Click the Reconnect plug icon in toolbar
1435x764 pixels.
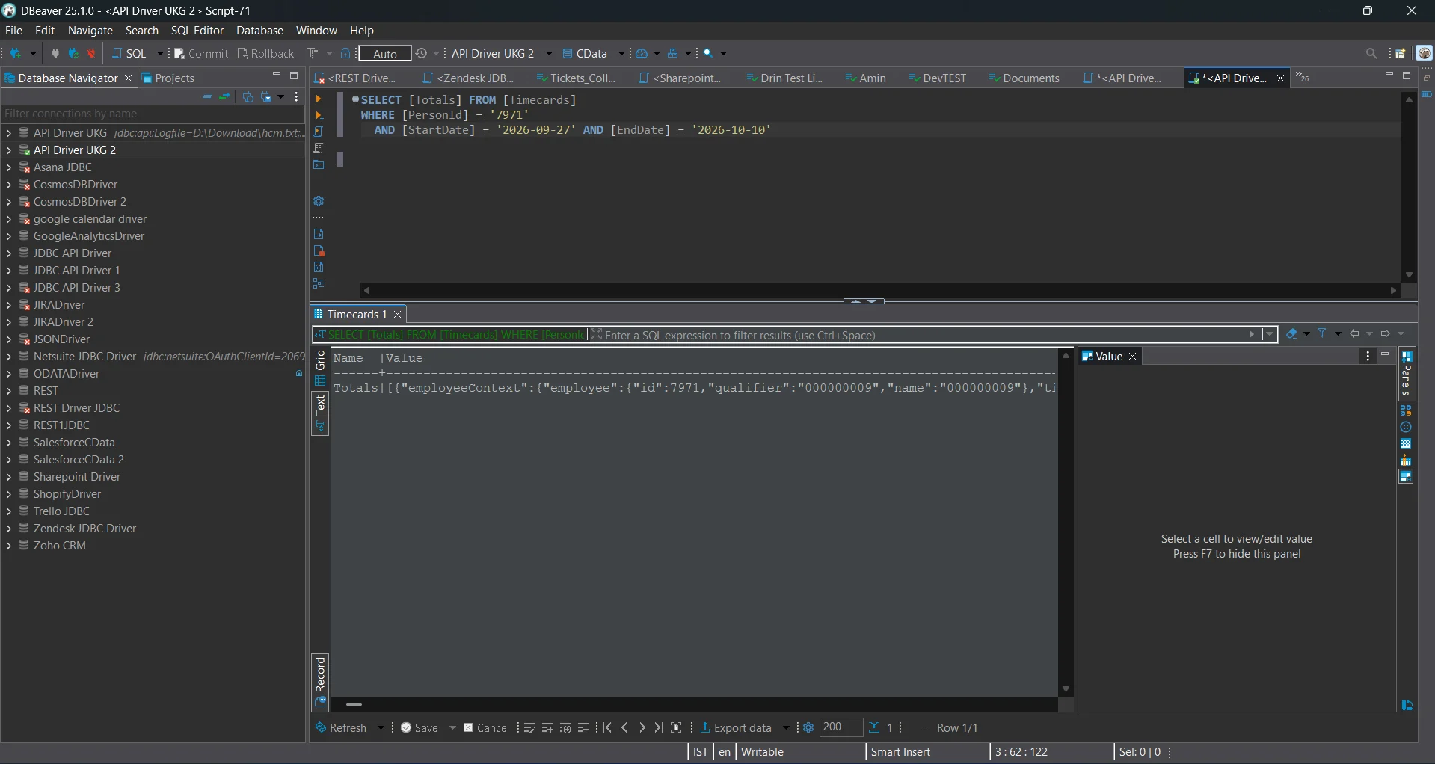[x=73, y=53]
